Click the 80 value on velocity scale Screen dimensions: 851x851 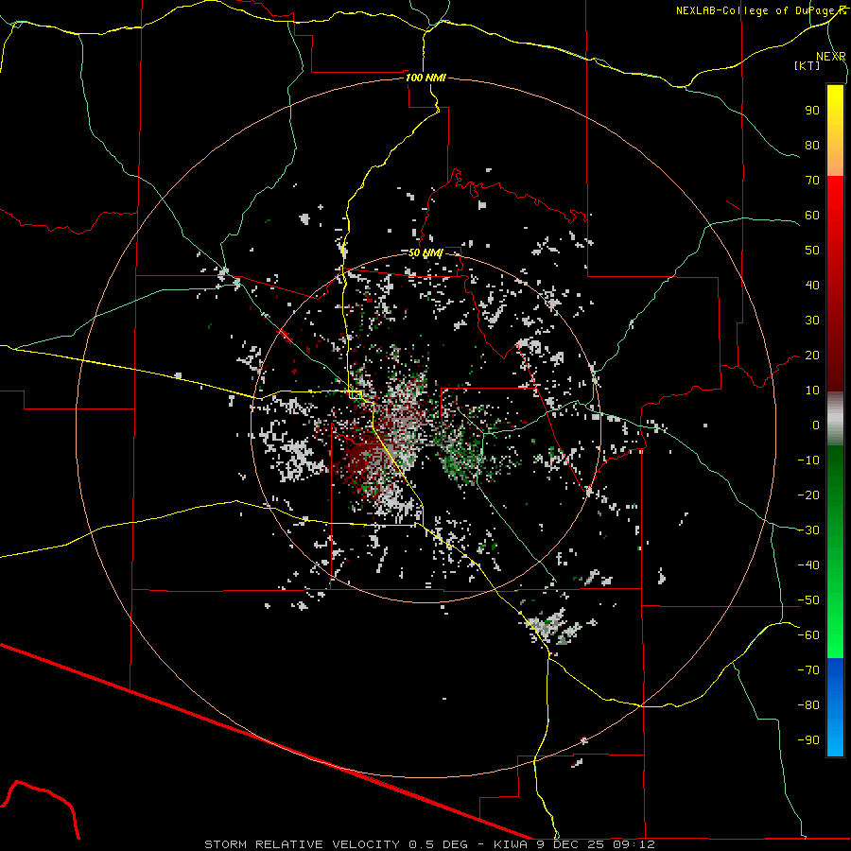812,146
